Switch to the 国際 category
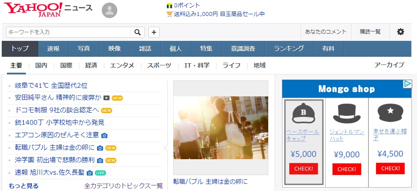The height and width of the screenshot is (191, 417). point(66,65)
